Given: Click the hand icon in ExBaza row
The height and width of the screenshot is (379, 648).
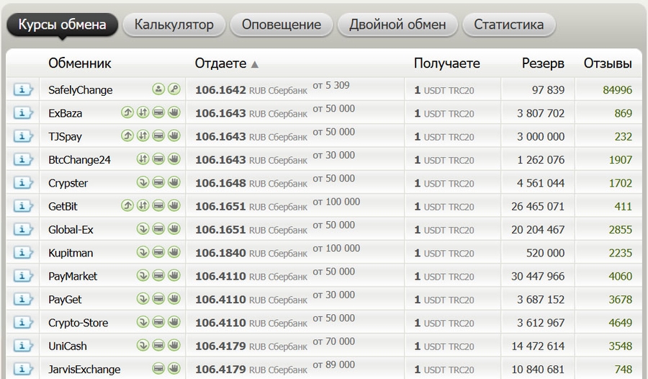Looking at the screenshot, I should pos(174,112).
